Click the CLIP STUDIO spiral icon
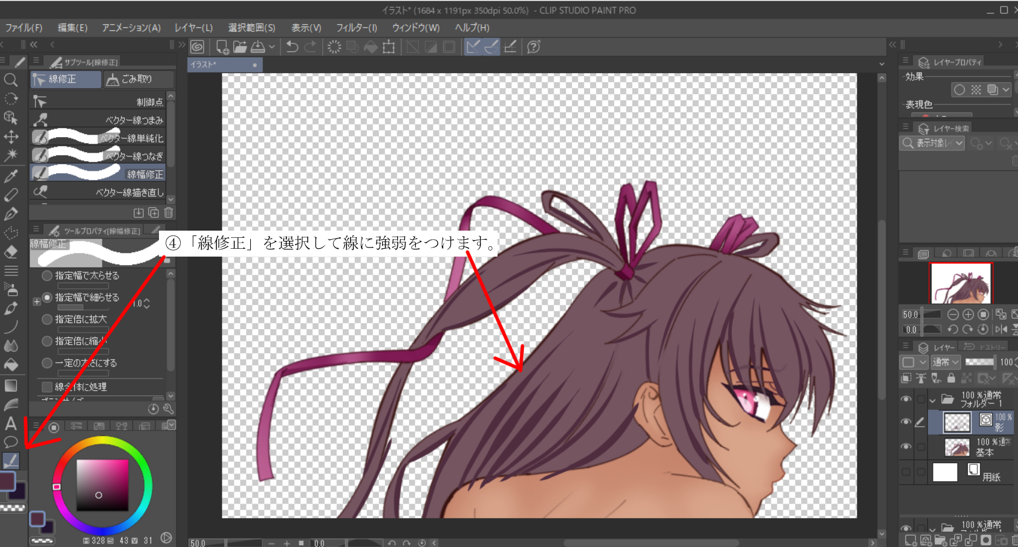This screenshot has width=1018, height=547. tap(197, 47)
